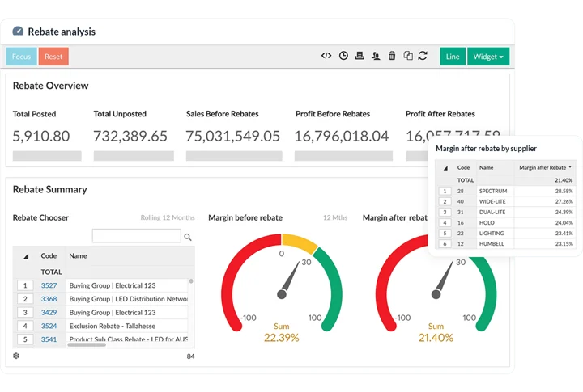Screen dimensions: 583x392
Task: Open the Widget dropdown button
Action: (x=488, y=57)
